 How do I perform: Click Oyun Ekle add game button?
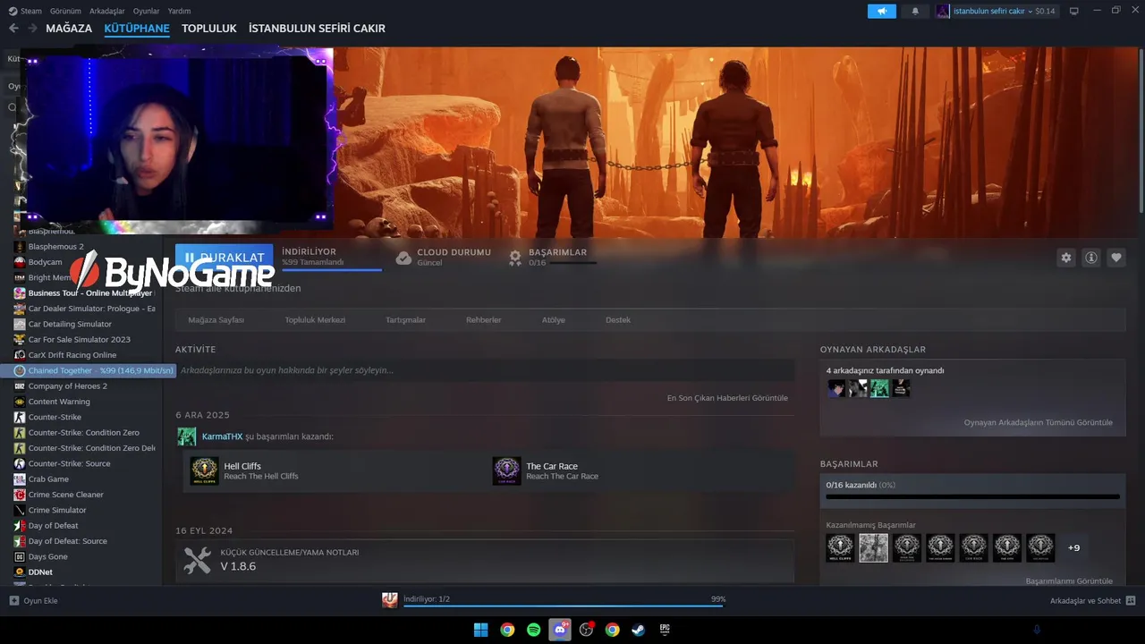click(34, 601)
